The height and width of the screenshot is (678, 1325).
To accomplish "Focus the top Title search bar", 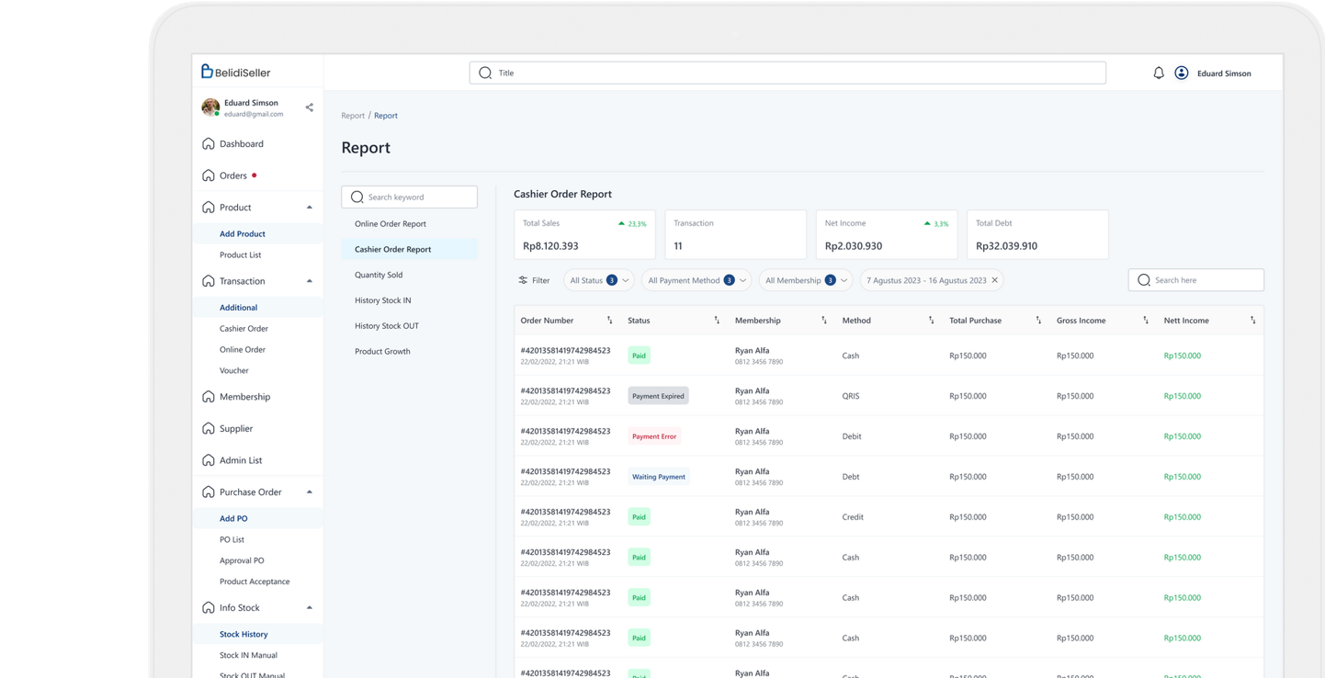I will 787,73.
